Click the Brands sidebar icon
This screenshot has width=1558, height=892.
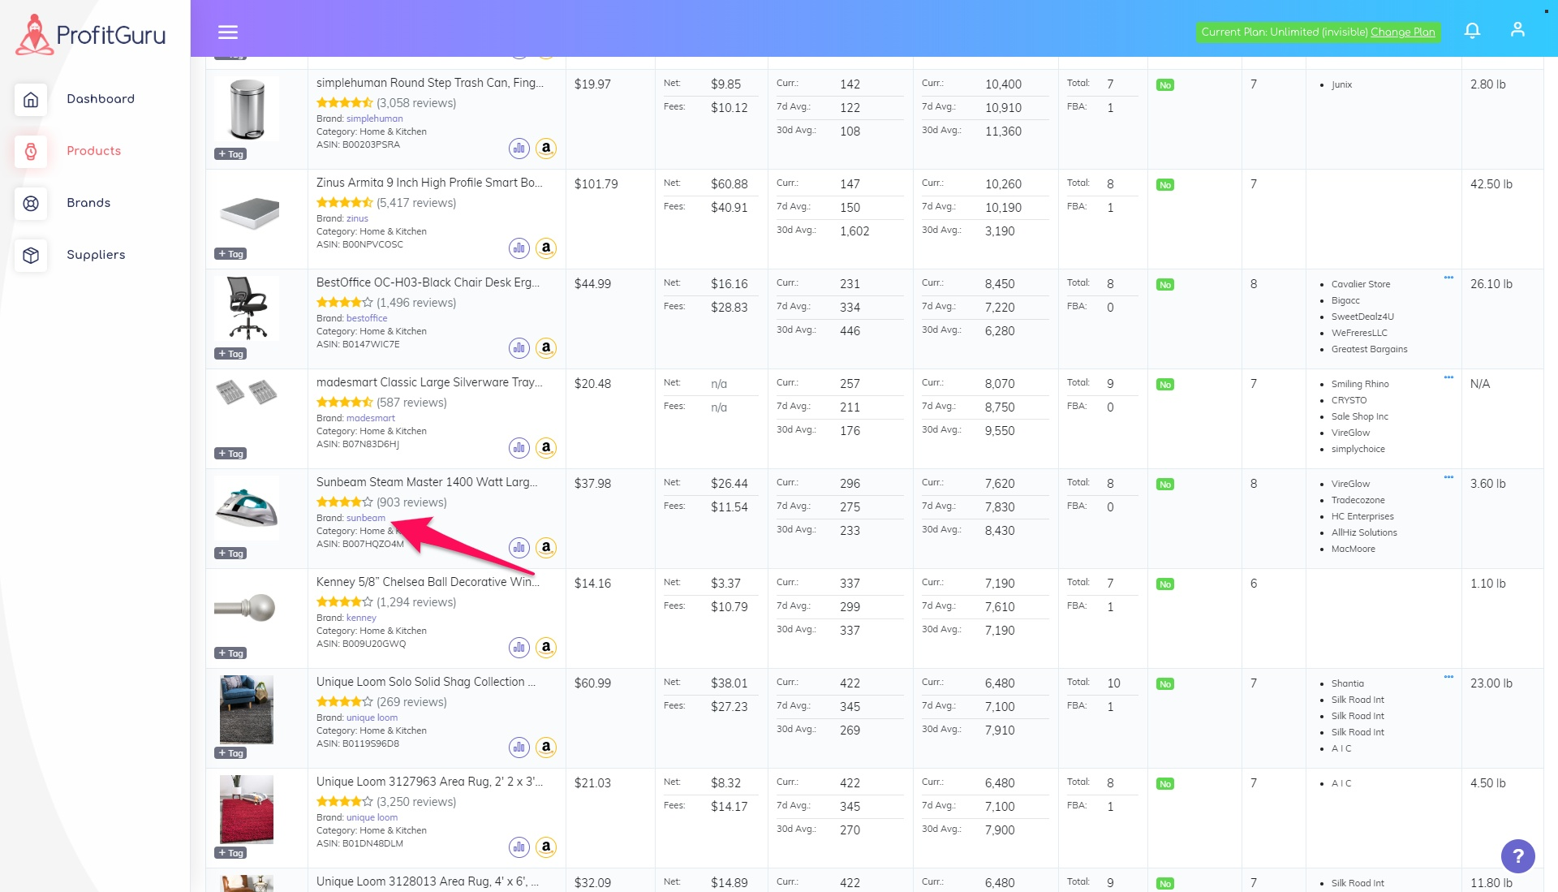point(31,203)
